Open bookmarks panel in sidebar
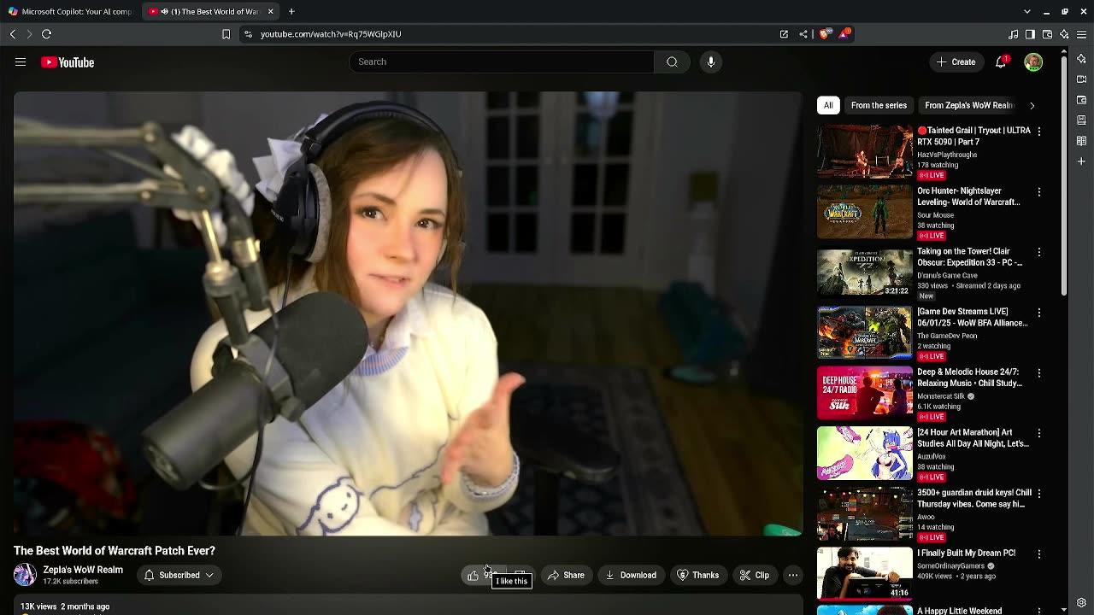 1081,120
